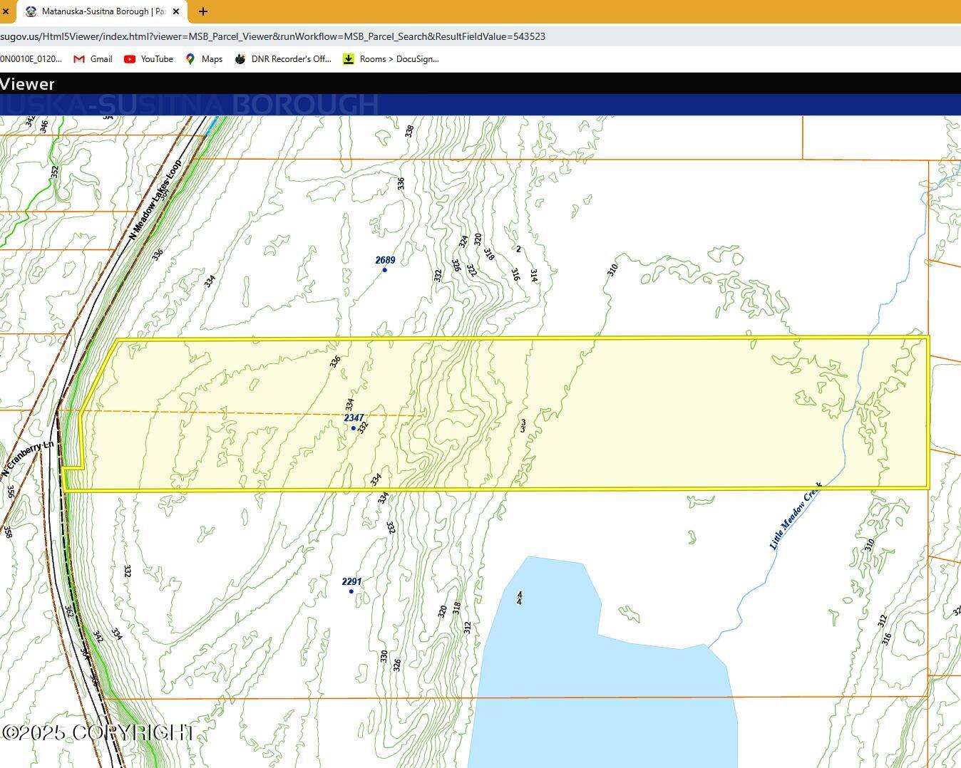This screenshot has width=961, height=768.
Task: Click the Little Meadow Creek label
Action: point(796,517)
